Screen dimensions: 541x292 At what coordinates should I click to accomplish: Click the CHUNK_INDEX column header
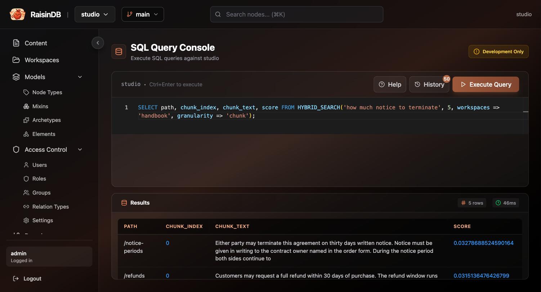click(x=184, y=227)
